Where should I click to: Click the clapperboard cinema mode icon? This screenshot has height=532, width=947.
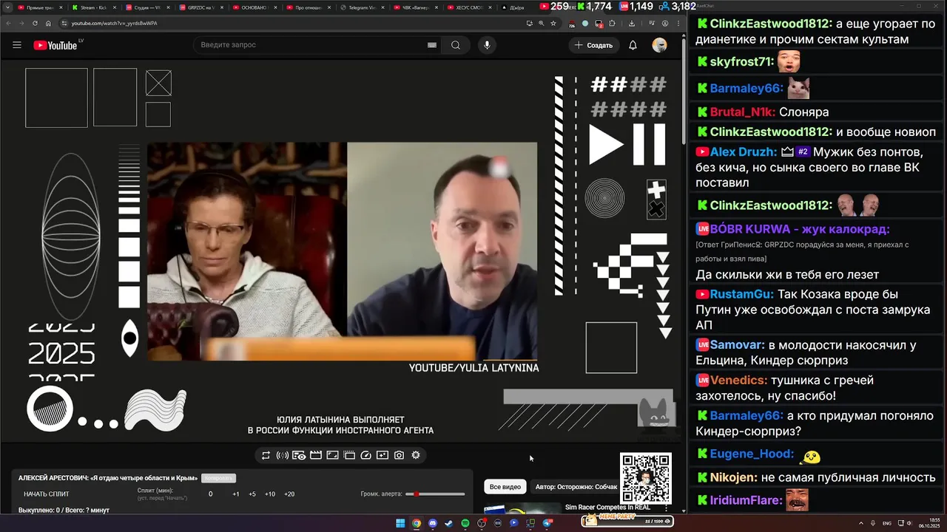click(316, 455)
